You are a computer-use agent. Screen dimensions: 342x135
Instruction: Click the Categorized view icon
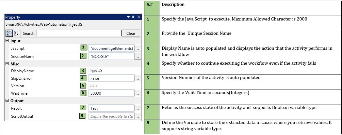click(9, 33)
